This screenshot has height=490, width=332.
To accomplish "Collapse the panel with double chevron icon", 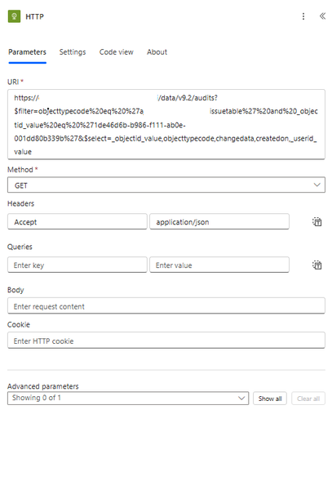I will pos(322,16).
